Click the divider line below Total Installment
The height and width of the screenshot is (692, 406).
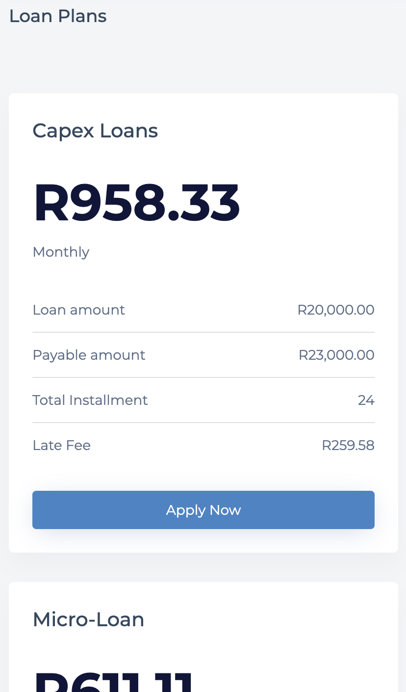203,423
